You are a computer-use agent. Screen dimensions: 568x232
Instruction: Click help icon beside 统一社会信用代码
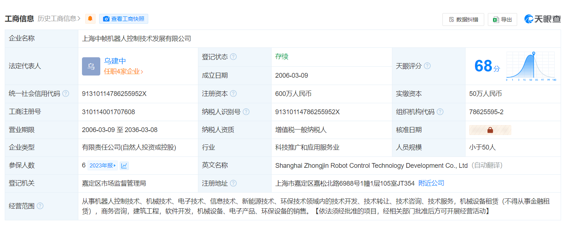click(x=66, y=94)
